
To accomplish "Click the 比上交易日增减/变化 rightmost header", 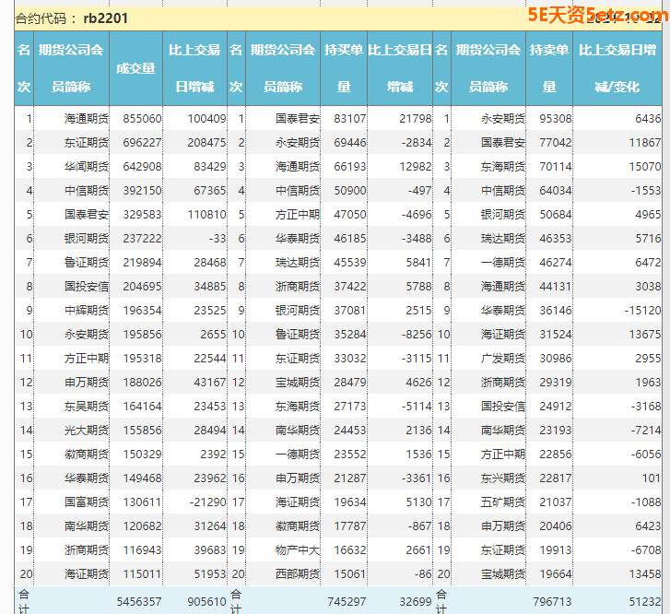I will coord(616,68).
